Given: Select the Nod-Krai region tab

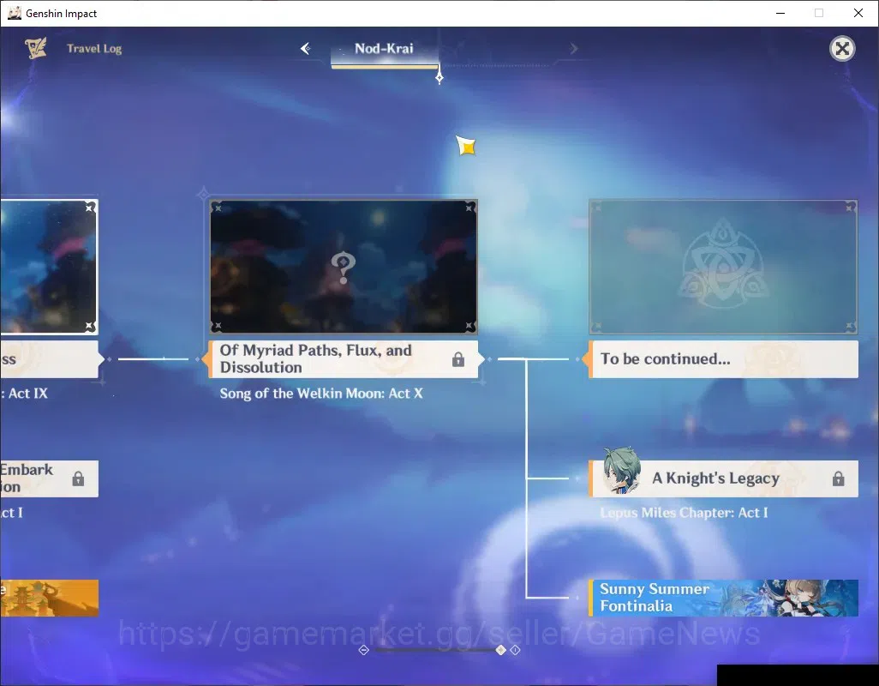Looking at the screenshot, I should pos(384,49).
